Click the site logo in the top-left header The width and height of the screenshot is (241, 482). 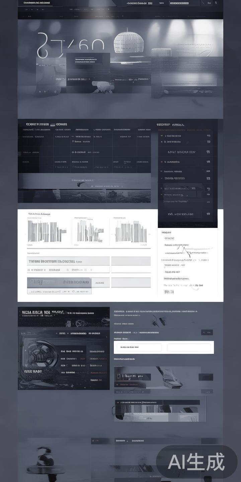pyautogui.click(x=37, y=3)
